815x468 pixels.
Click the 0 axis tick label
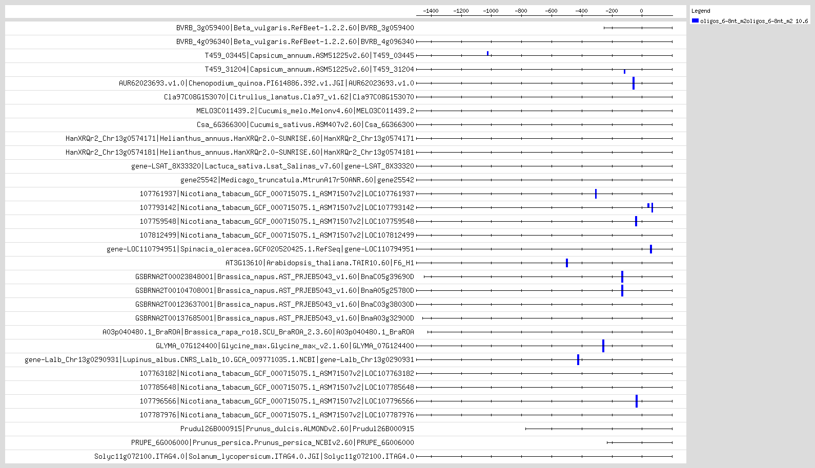[641, 11]
